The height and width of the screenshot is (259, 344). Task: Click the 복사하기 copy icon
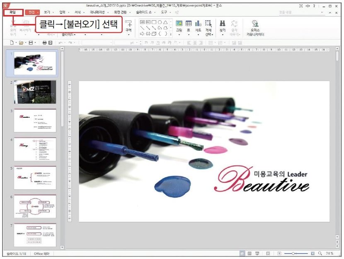[x=26, y=24]
